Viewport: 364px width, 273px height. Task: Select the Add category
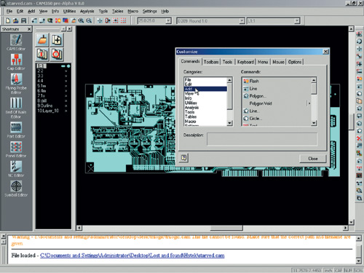205,89
